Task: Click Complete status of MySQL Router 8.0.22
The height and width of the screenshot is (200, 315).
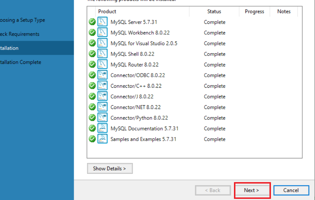Action: [x=215, y=64]
